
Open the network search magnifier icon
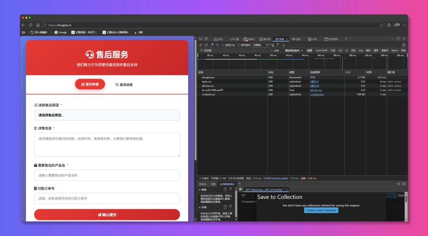(217, 45)
